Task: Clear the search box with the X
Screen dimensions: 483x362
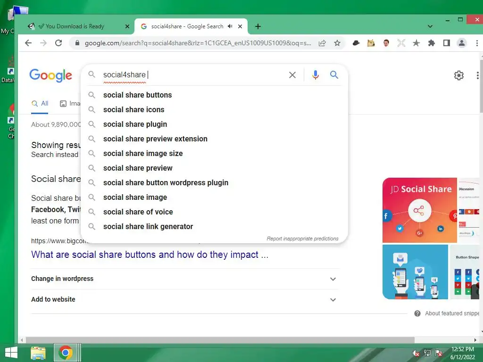Action: click(292, 75)
